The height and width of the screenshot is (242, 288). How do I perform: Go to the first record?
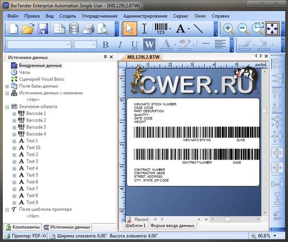click(155, 219)
